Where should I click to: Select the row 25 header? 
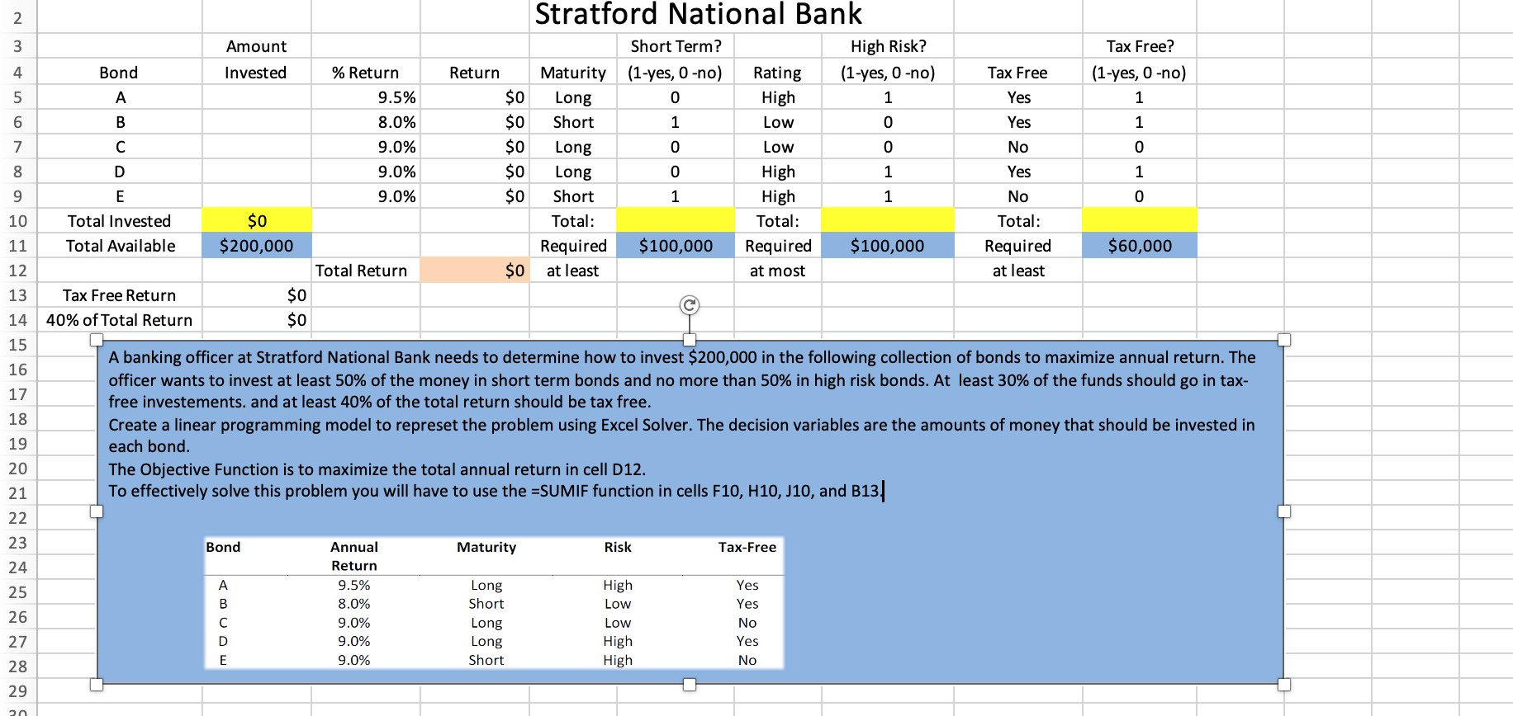click(18, 592)
